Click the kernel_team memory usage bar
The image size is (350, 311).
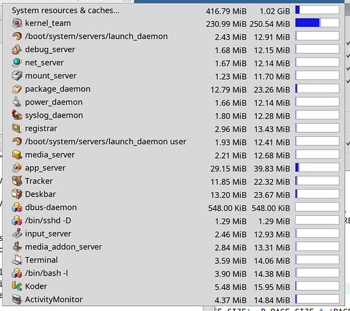(x=317, y=23)
